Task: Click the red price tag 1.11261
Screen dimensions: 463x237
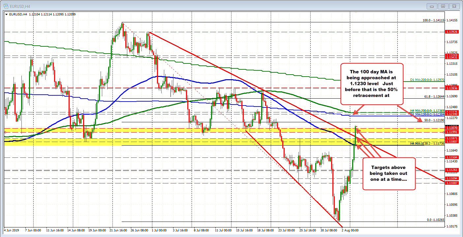Action: (x=451, y=170)
